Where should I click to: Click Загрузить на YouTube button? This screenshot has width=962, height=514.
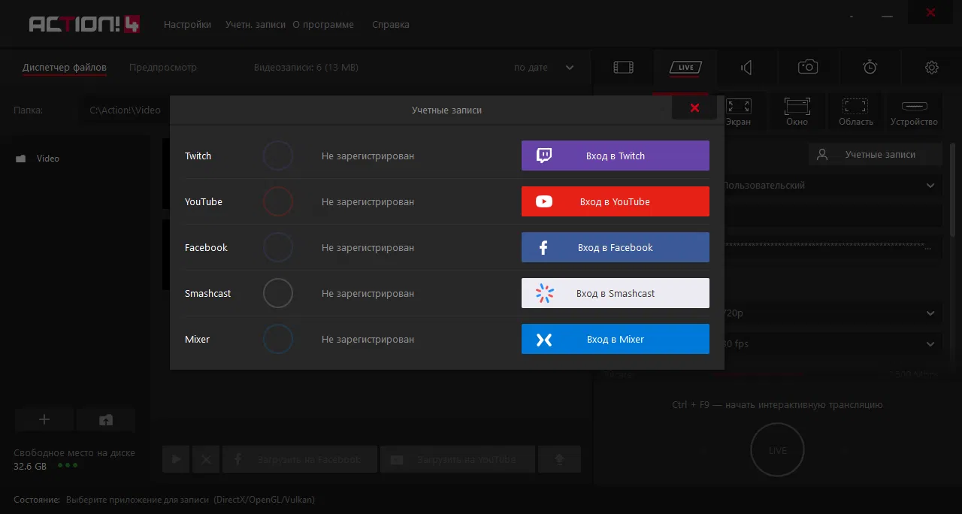click(x=458, y=459)
